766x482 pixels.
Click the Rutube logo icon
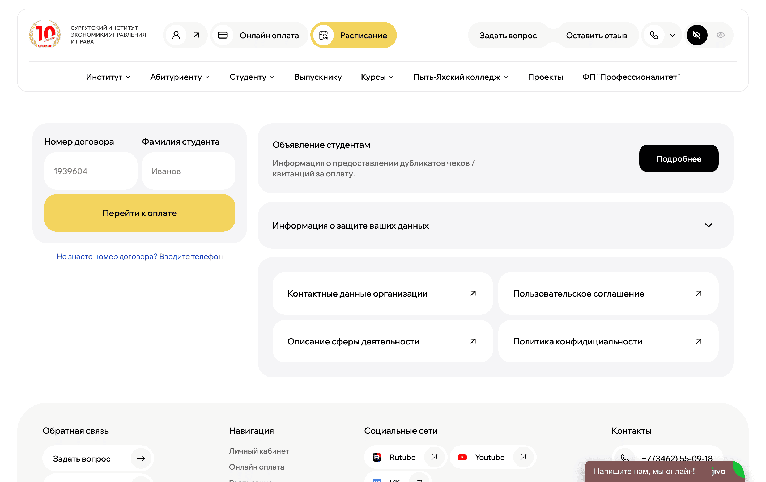[x=377, y=457]
